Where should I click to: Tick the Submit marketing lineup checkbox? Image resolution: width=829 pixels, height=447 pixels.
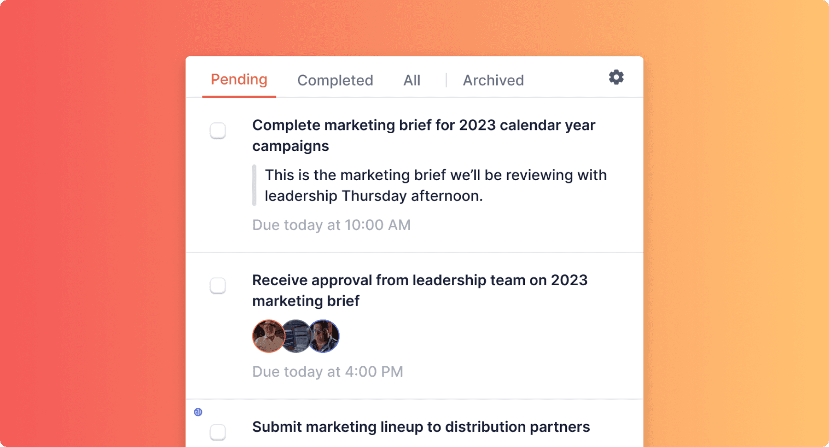(x=218, y=432)
